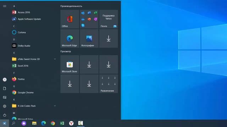
Task: Jump to the letter C index header
Action: pyautogui.click(x=14, y=26)
